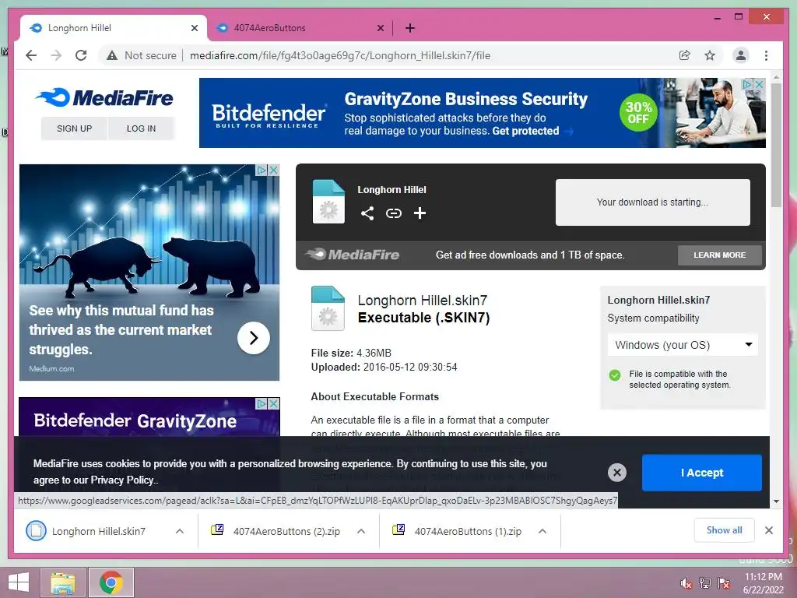The image size is (797, 598).
Task: Open the share this page icon
Action: 685,55
